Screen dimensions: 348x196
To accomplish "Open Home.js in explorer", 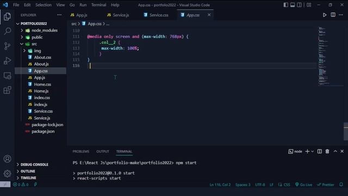I will coord(41,91).
